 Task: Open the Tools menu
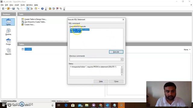tap(23, 5)
